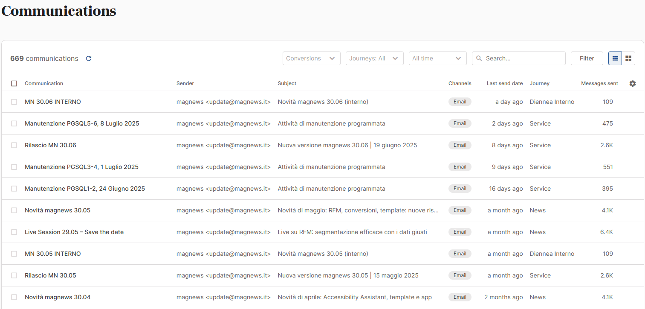Click subject 'Nuova versione magnews 30.05 | 15 maggio 2025'

(348, 275)
